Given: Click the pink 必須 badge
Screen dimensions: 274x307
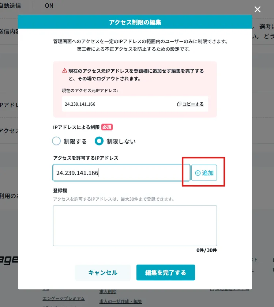Looking at the screenshot, I should point(107,127).
